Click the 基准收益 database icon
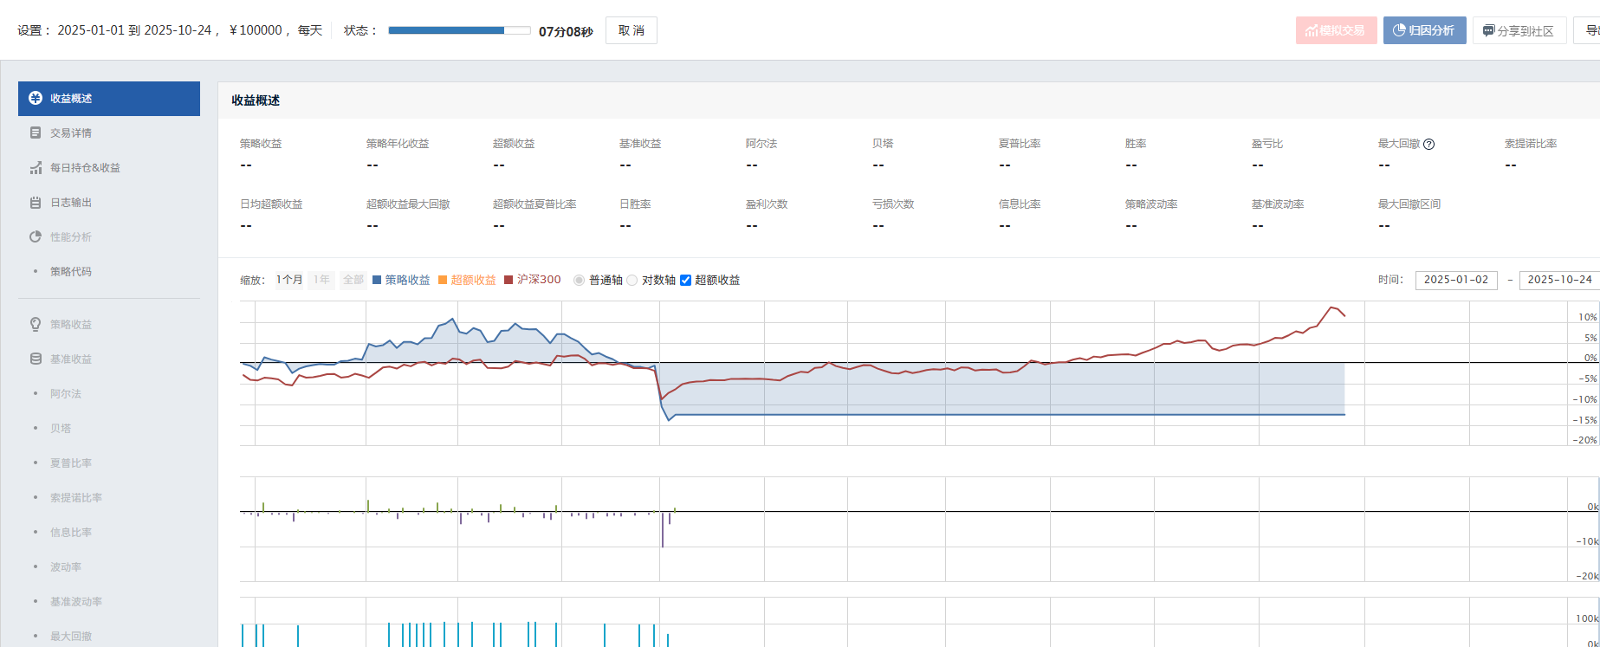1600x647 pixels. [36, 359]
